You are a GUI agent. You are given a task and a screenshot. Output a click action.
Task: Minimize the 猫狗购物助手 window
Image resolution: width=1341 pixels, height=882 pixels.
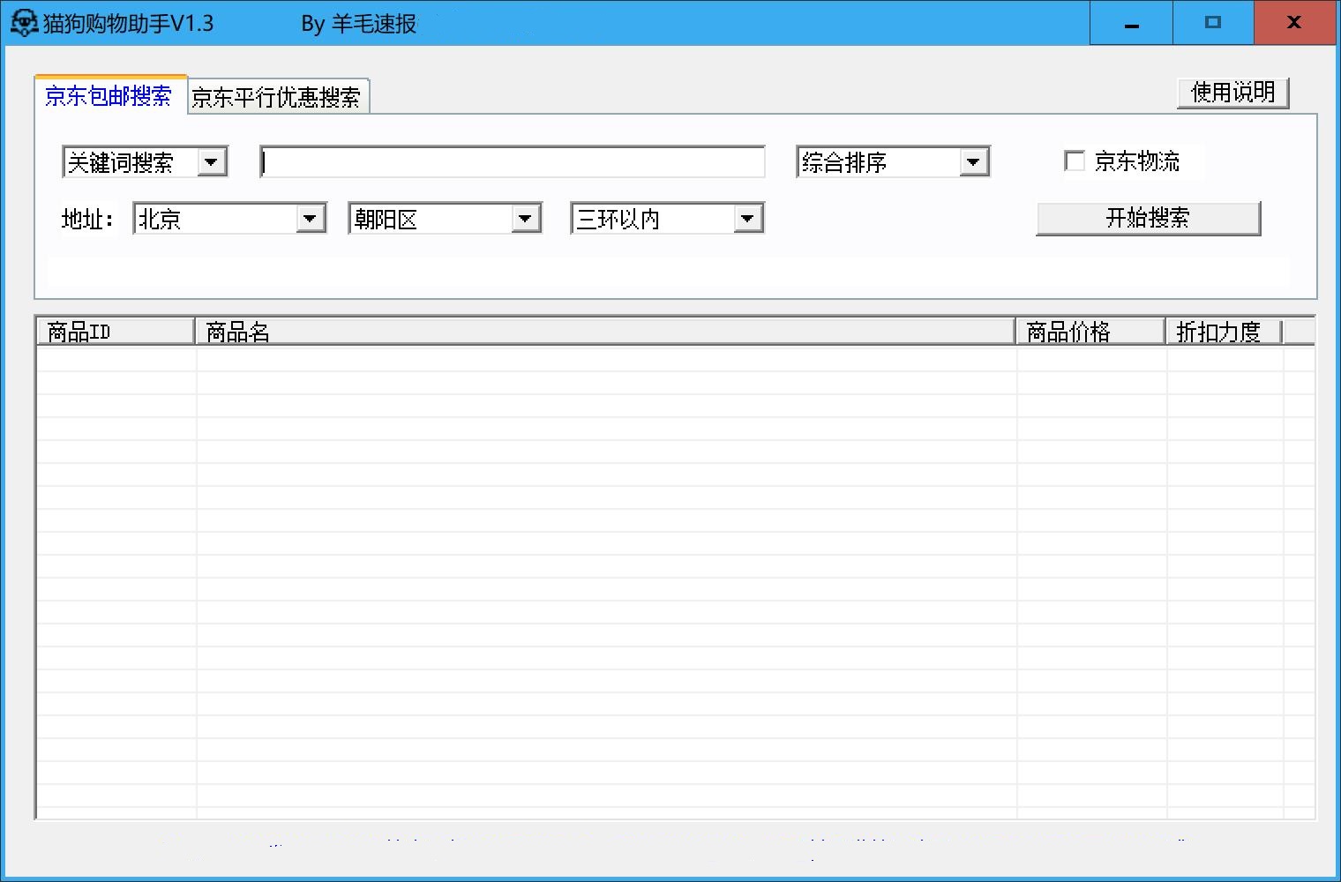tap(1131, 23)
